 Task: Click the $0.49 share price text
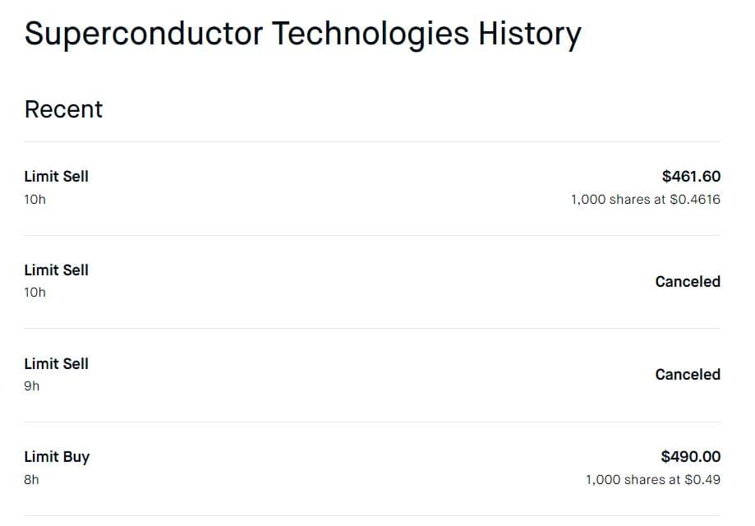point(702,480)
